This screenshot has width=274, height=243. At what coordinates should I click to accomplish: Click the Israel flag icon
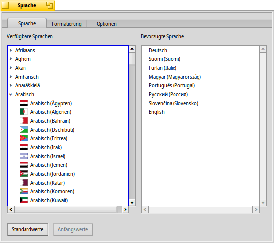coord(24,156)
